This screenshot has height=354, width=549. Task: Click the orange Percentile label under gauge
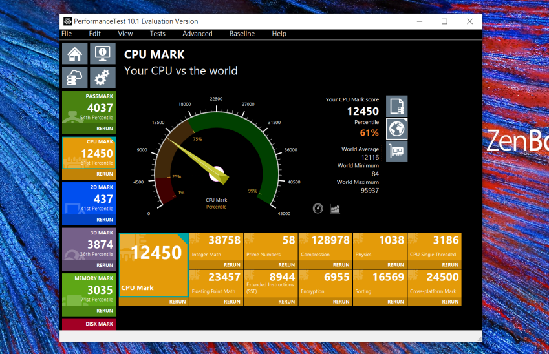(217, 207)
